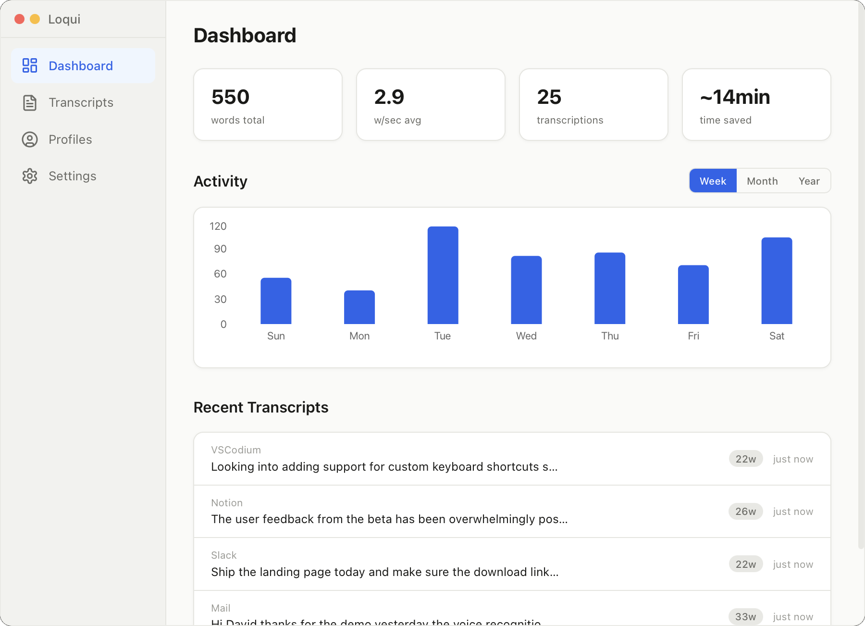
Task: Switch to the Year activity view
Action: [809, 181]
